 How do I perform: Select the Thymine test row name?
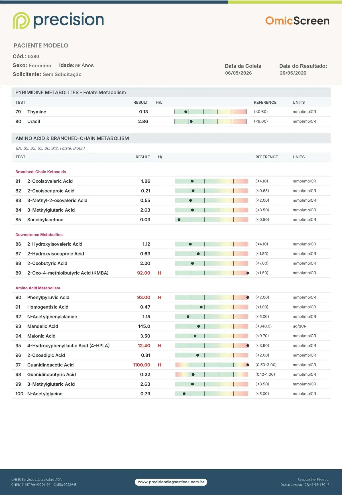pyautogui.click(x=37, y=112)
